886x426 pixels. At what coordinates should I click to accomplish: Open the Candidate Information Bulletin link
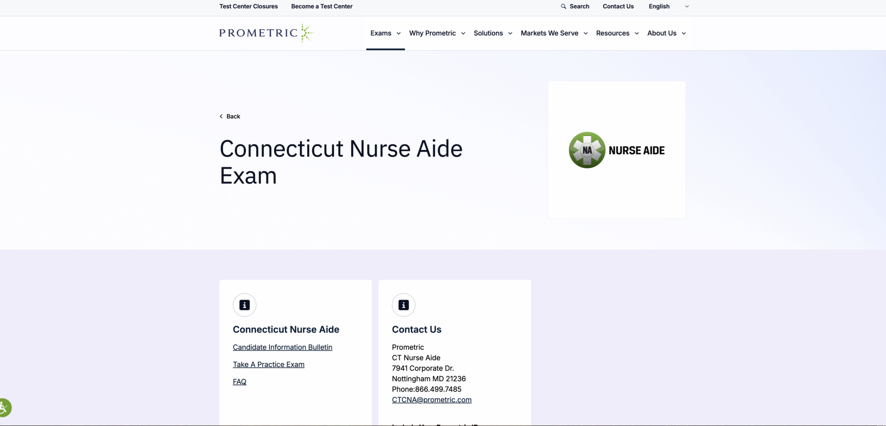[282, 347]
